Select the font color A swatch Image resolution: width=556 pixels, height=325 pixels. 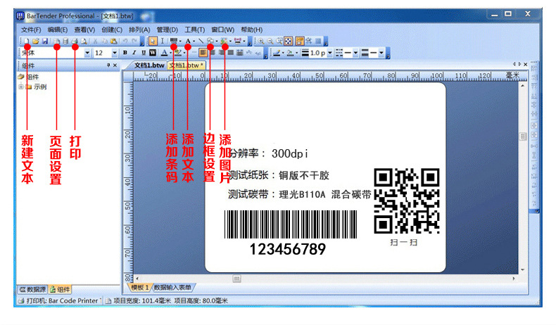(164, 53)
